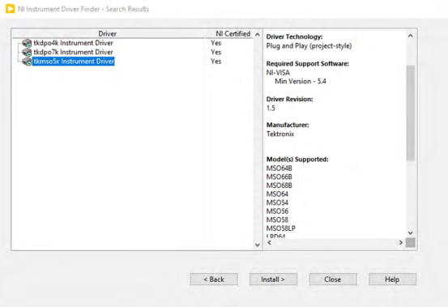Click driver list scroll down arrow
Screen dimensions: 448x307
point(258,245)
